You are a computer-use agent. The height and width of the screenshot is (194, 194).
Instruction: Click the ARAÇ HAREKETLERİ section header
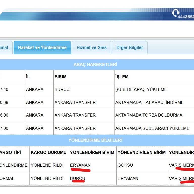(95, 65)
